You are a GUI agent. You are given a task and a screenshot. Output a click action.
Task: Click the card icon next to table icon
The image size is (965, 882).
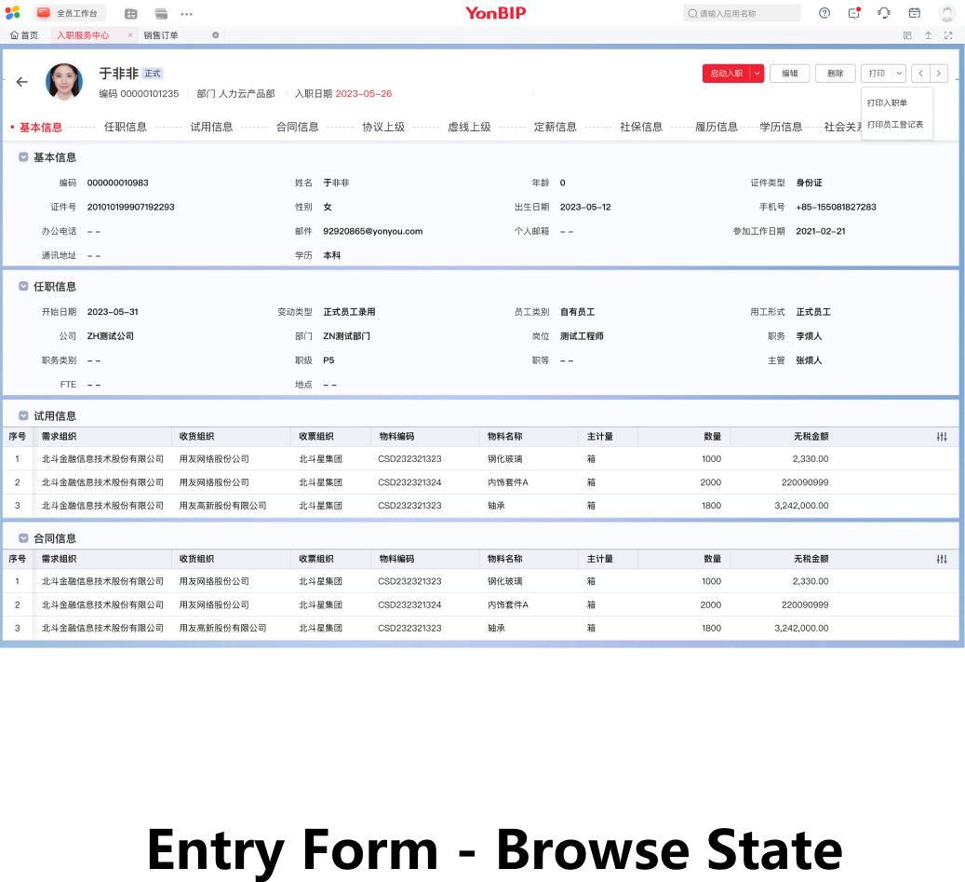[x=161, y=14]
